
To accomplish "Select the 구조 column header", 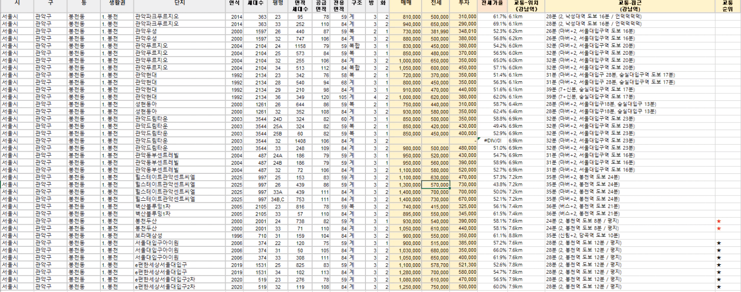I will 356,3.
